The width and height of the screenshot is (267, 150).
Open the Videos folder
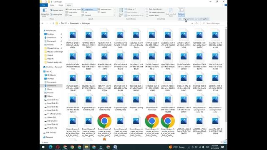click(50, 96)
